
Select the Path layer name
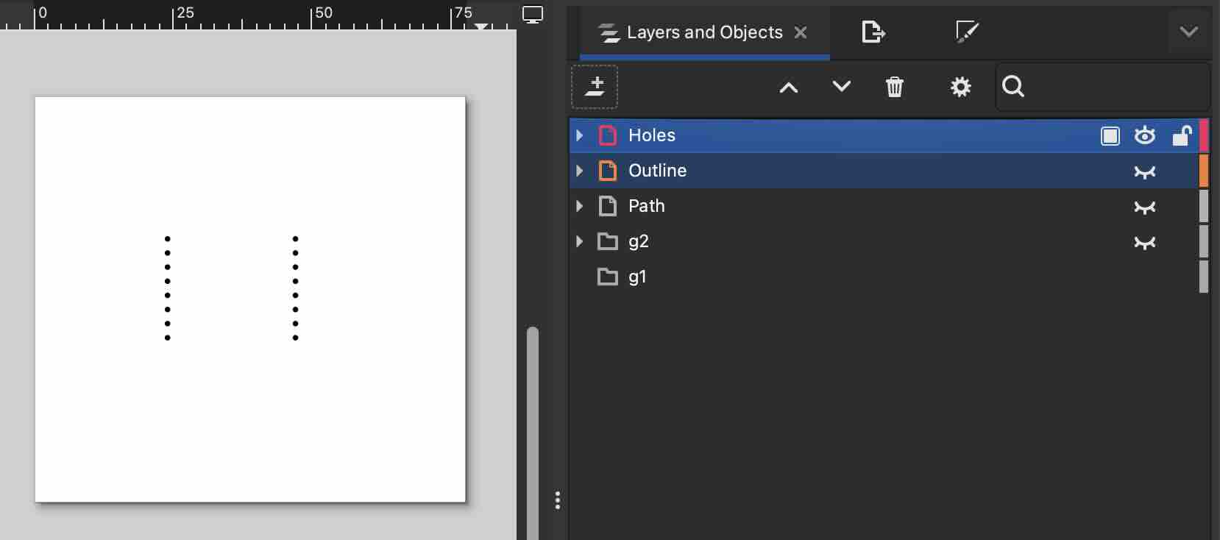pyautogui.click(x=647, y=206)
